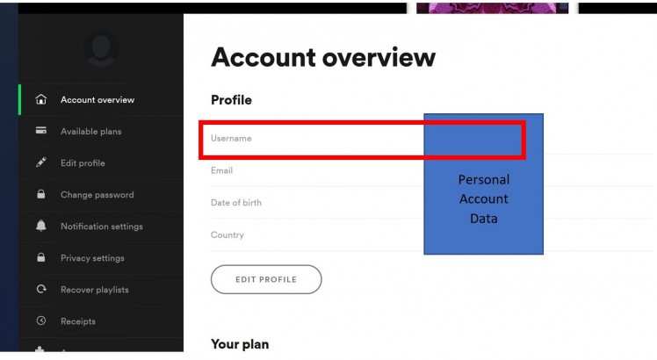Open Notification settings
The image size is (657, 360).
[x=102, y=226]
